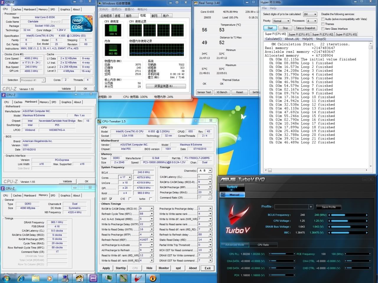
Task: Click the Take a Snapshot button
Action: click(305, 28)
